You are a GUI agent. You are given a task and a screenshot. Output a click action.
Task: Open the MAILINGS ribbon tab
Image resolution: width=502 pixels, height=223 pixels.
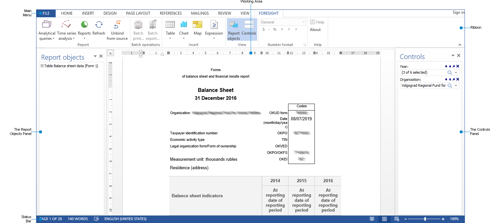pos(200,13)
